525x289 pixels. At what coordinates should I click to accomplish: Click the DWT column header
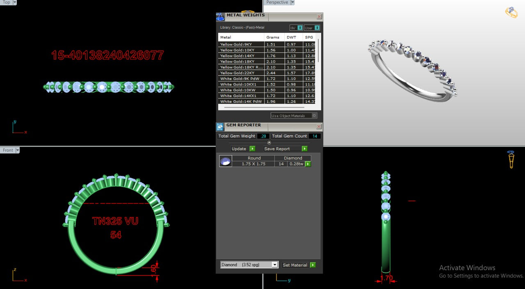coord(294,37)
